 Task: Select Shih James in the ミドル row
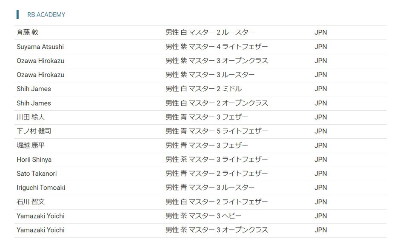[34, 89]
